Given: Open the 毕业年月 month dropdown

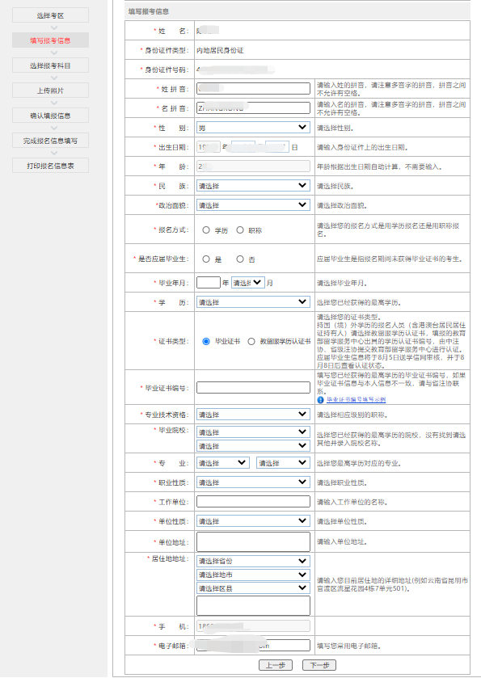Looking at the screenshot, I should pyautogui.click(x=248, y=283).
